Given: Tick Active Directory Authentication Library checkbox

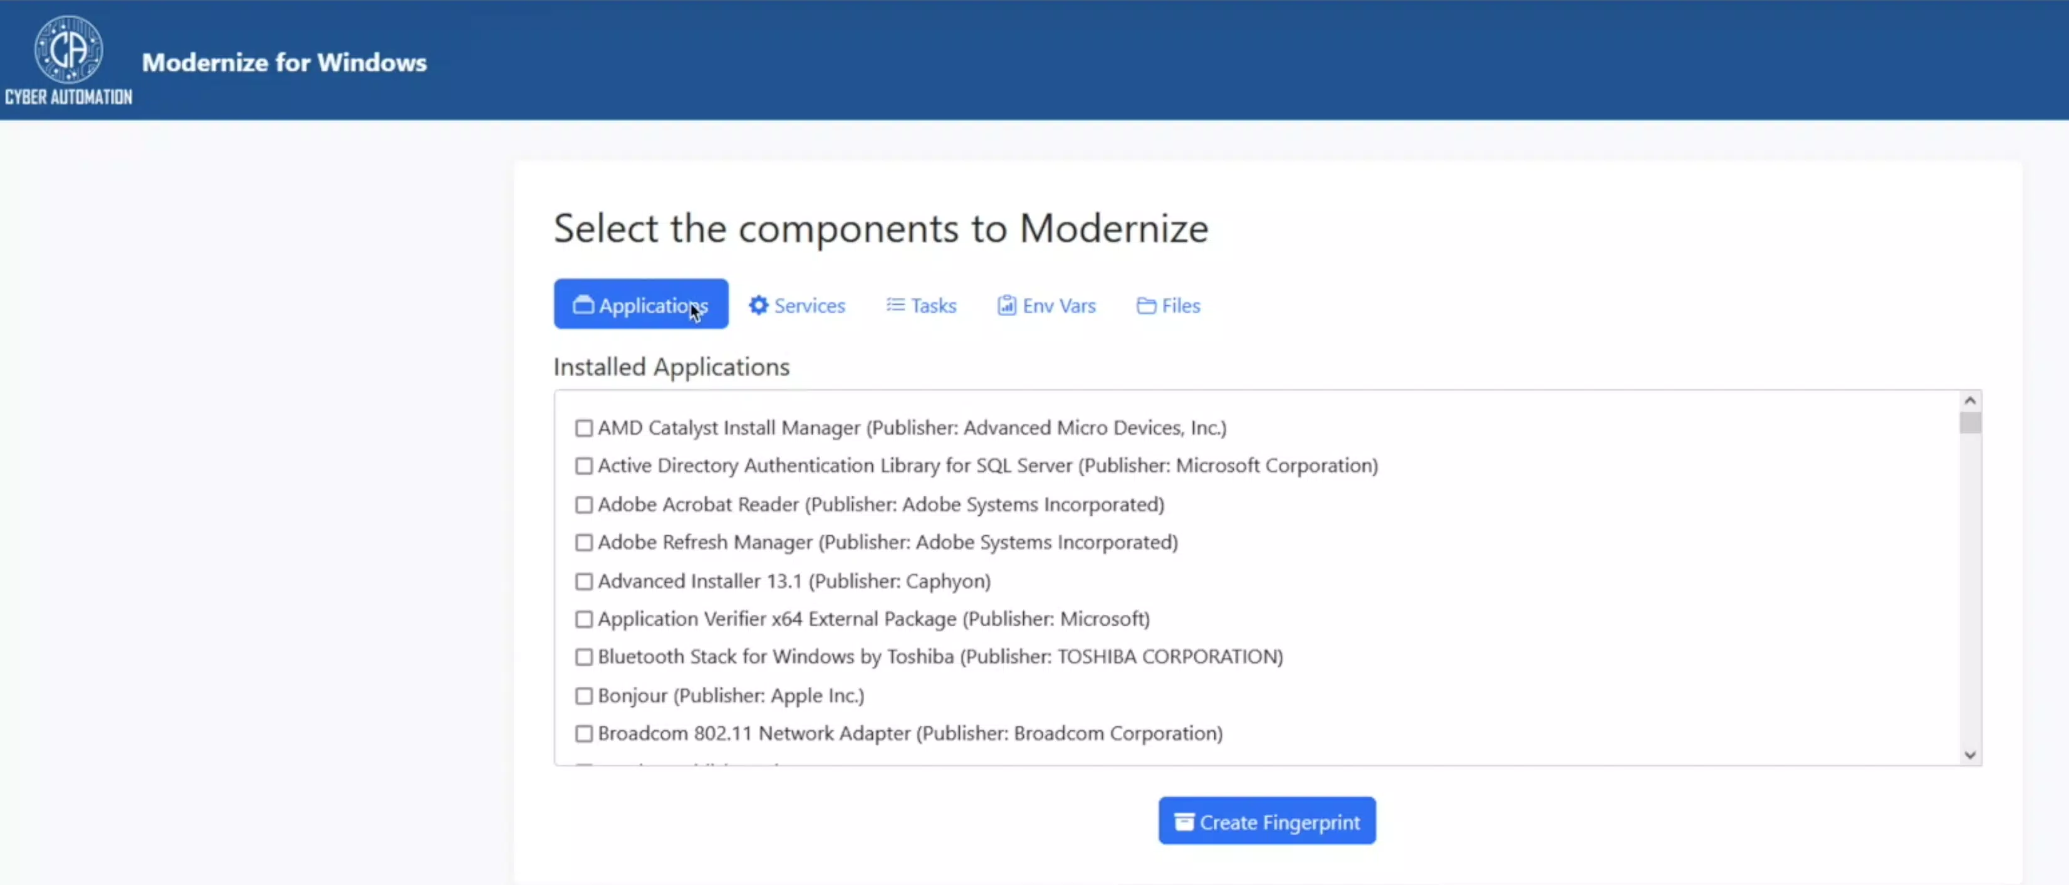Looking at the screenshot, I should click(584, 466).
